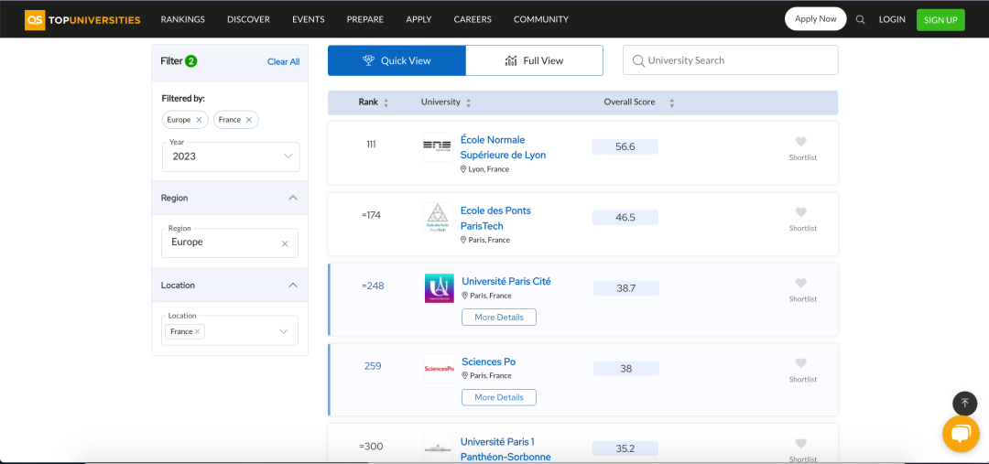Shortlist Université Paris Cité heart icon
The image size is (989, 464).
[801, 283]
